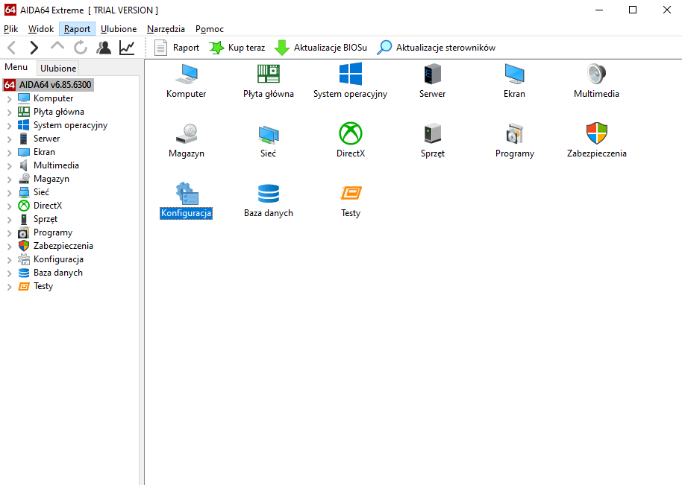
Task: Expand the Sieć tree node
Action: pyautogui.click(x=9, y=193)
